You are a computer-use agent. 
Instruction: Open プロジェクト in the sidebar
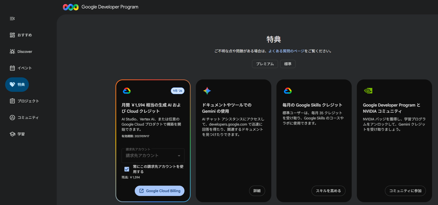pyautogui.click(x=24, y=101)
